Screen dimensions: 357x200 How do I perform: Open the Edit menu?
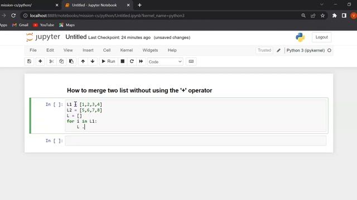click(50, 50)
